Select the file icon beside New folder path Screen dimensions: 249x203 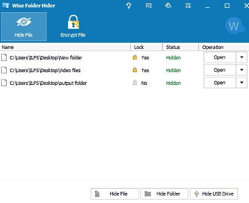pos(4,58)
